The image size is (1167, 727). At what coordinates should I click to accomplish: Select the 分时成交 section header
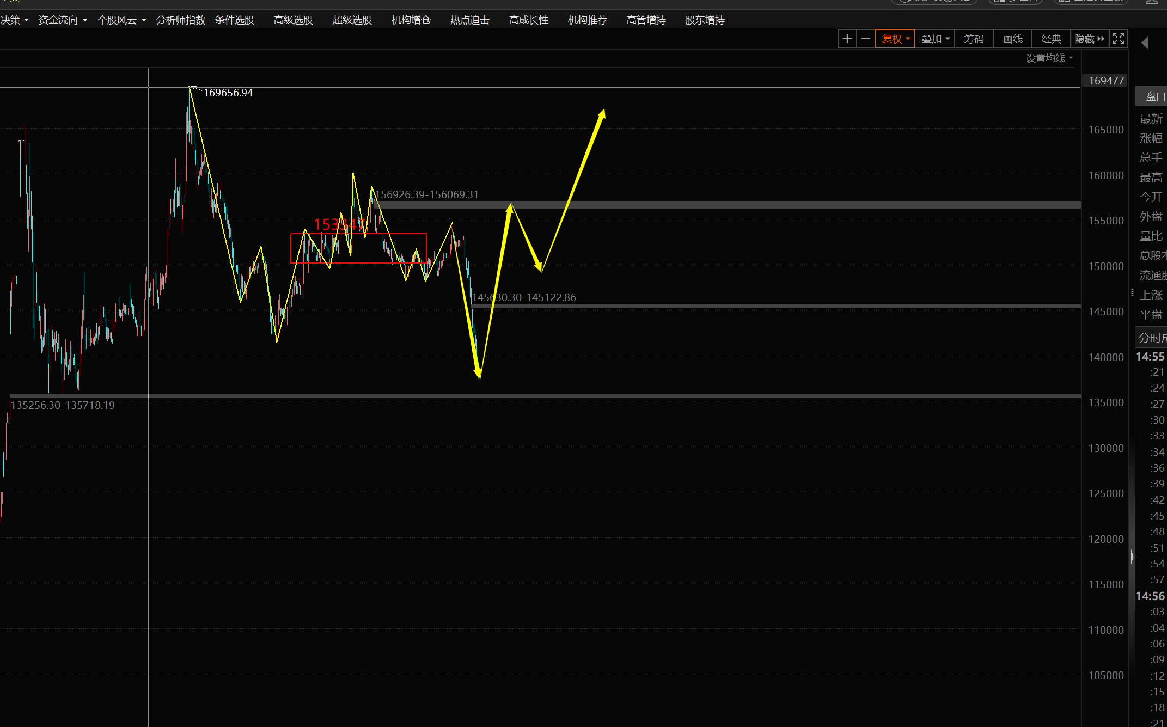point(1152,338)
